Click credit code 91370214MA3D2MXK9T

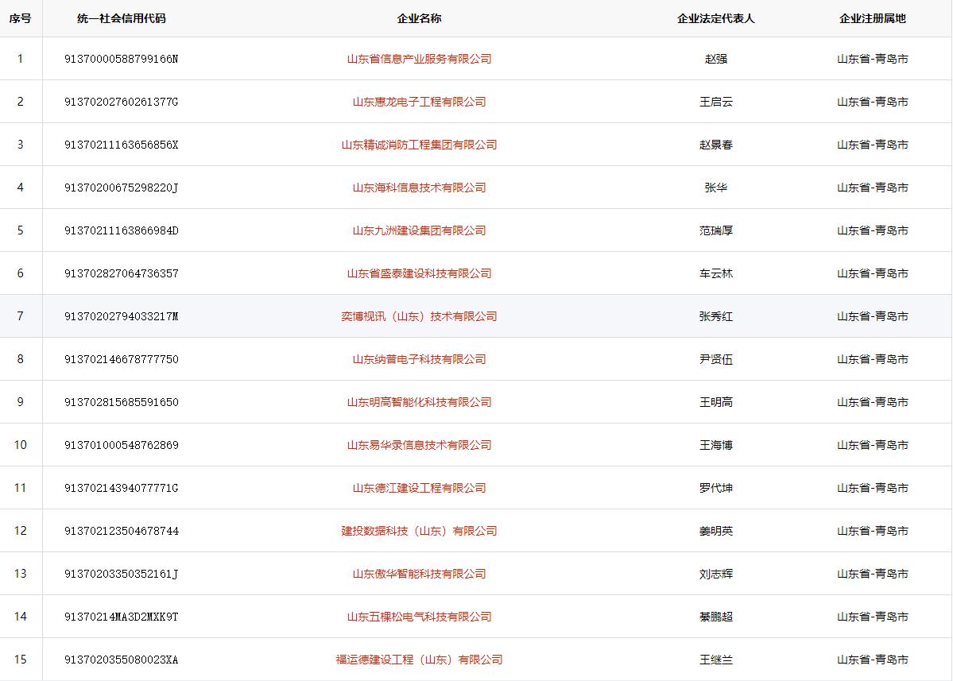click(x=122, y=617)
